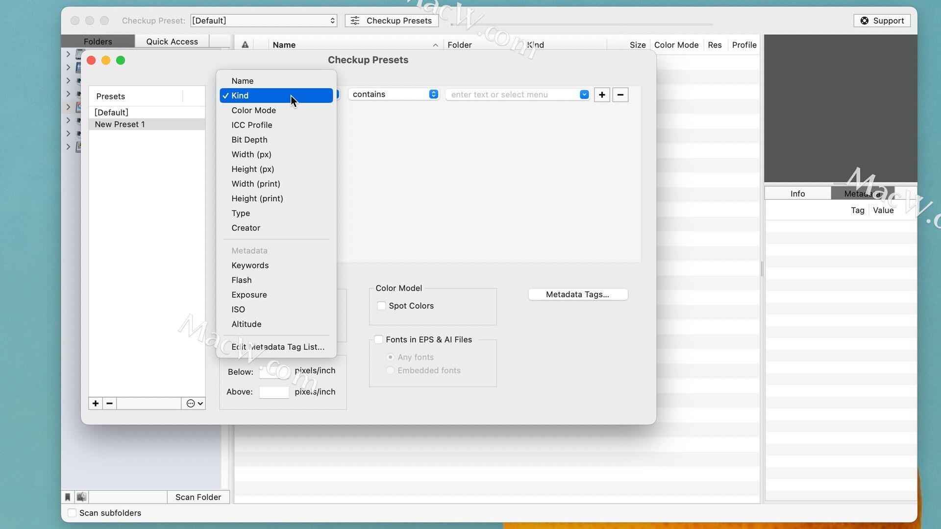The width and height of the screenshot is (941, 529).
Task: Click the Checkup Presets toolbar button
Action: coord(392,21)
